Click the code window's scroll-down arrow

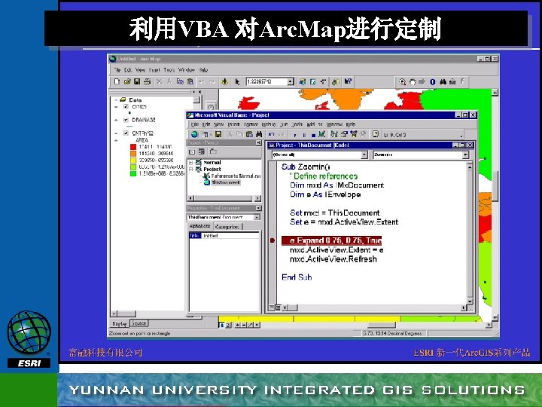click(x=470, y=301)
